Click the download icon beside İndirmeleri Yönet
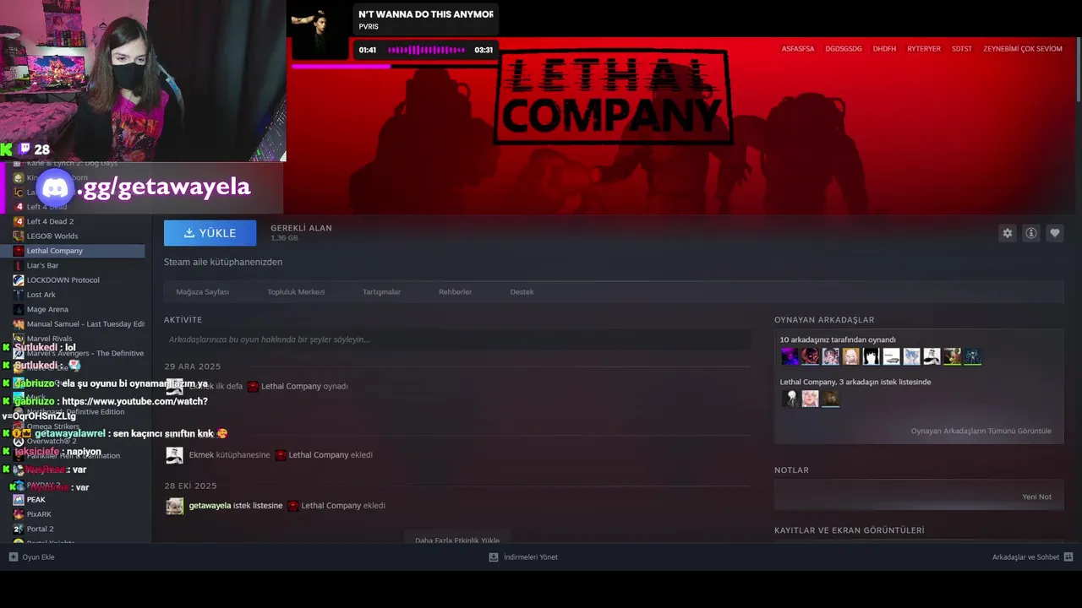Viewport: 1082px width, 608px height. coord(494,557)
